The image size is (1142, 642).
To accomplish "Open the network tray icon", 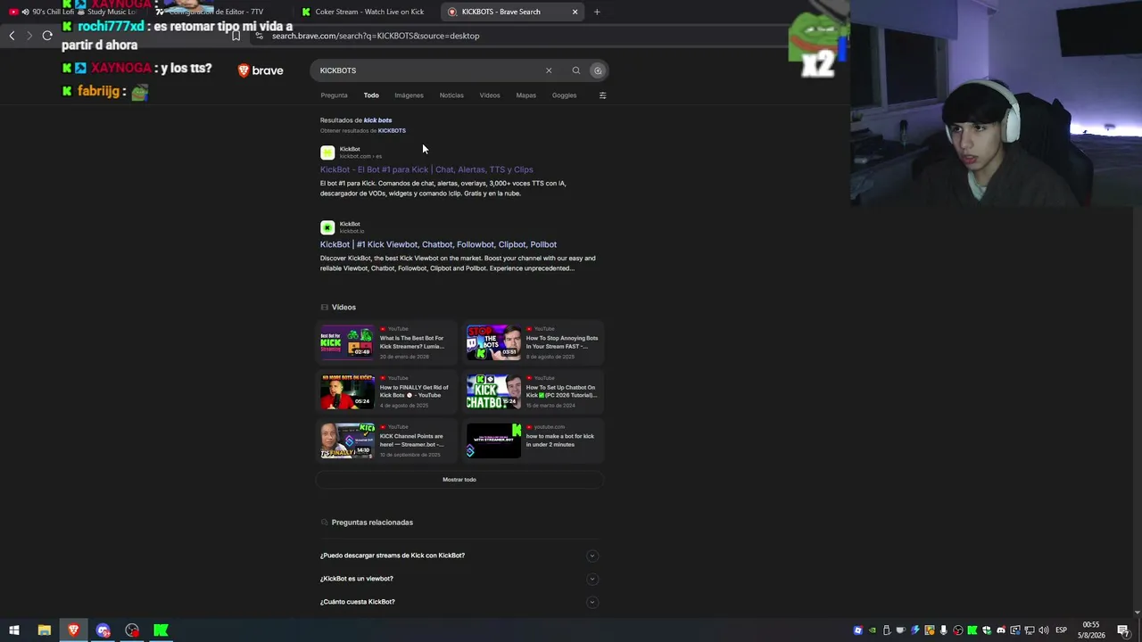I will tap(1030, 630).
